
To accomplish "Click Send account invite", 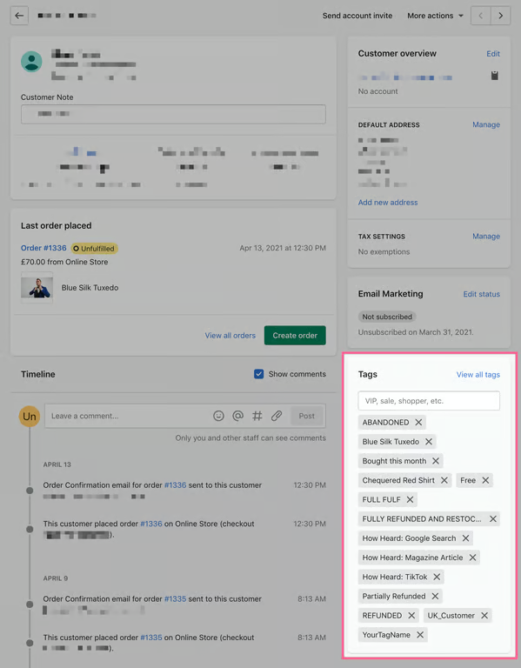I will 357,16.
